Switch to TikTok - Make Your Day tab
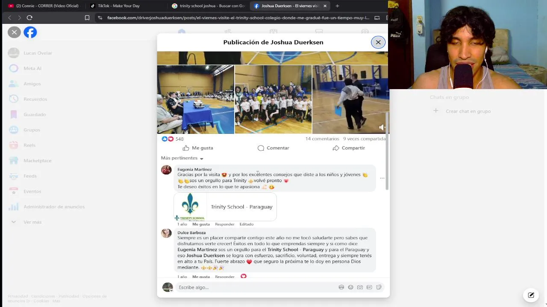 124,6
